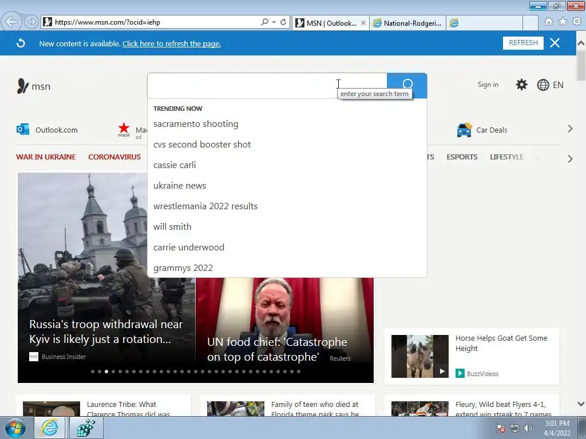The height and width of the screenshot is (439, 586).
Task: Open MSN settings gear icon
Action: (522, 85)
